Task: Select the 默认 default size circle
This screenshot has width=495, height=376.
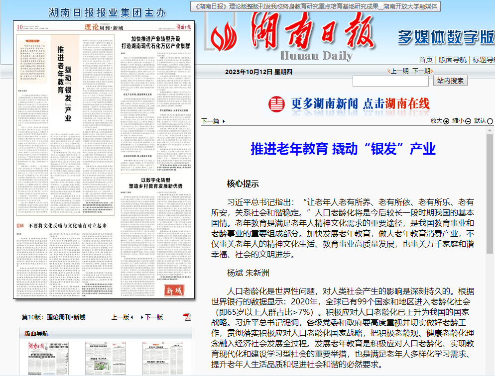Action: pyautogui.click(x=490, y=121)
